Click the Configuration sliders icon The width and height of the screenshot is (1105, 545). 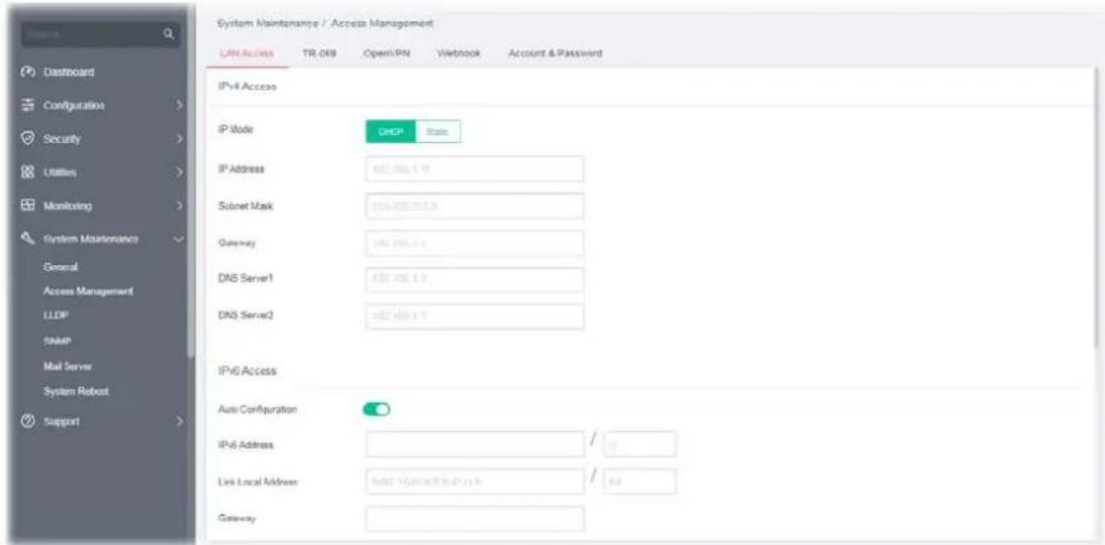29,105
